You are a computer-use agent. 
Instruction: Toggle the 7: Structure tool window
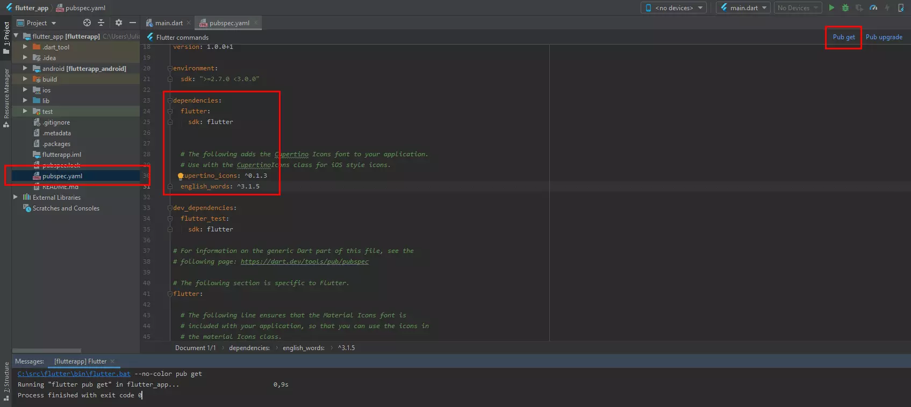point(6,382)
